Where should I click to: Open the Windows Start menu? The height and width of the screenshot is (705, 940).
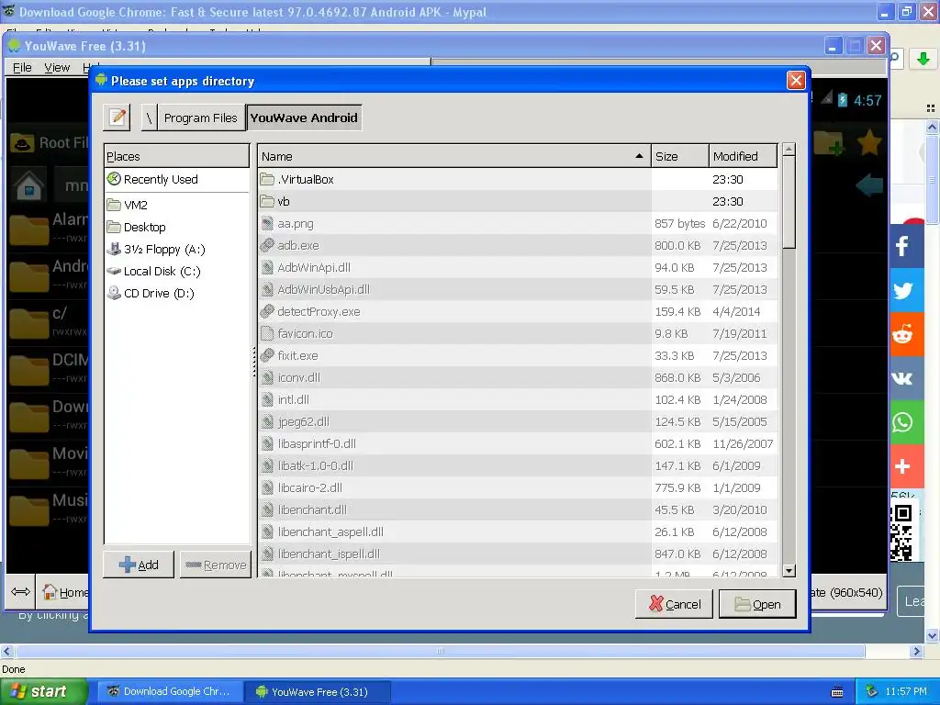(43, 691)
